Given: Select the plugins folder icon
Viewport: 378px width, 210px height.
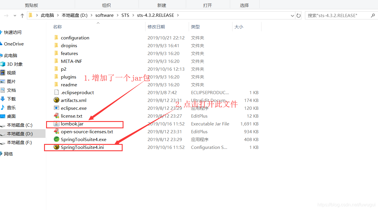Looking at the screenshot, I should coord(56,77).
